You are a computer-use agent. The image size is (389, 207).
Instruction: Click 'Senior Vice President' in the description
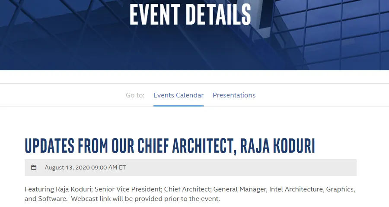tap(128, 189)
